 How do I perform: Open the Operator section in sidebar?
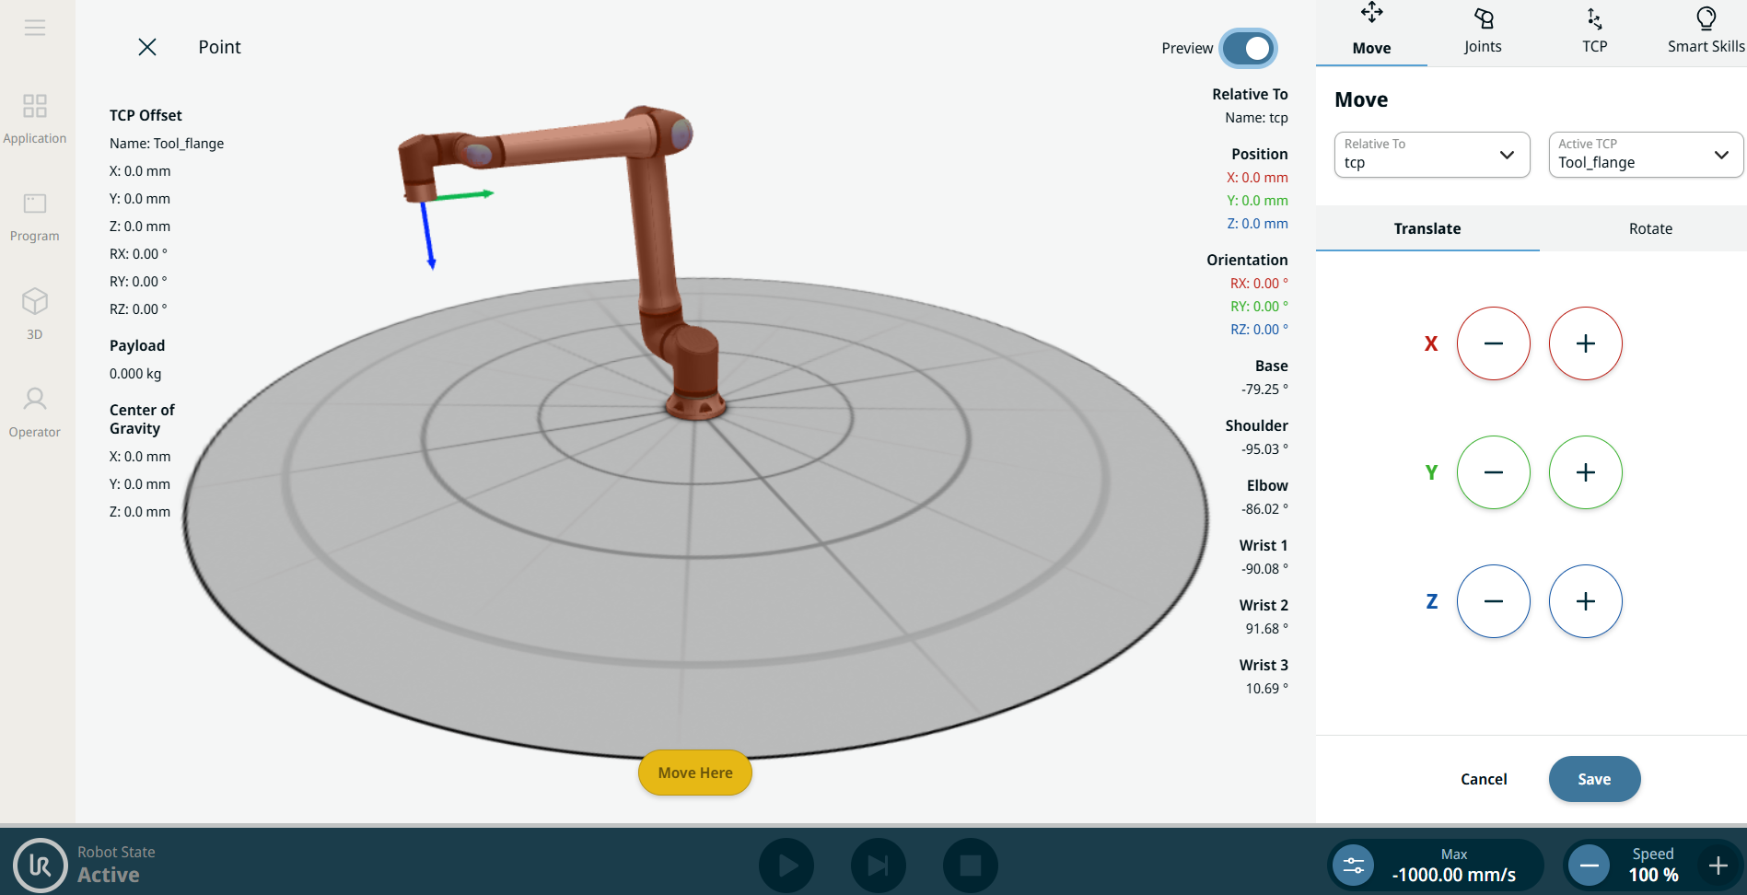coord(35,412)
